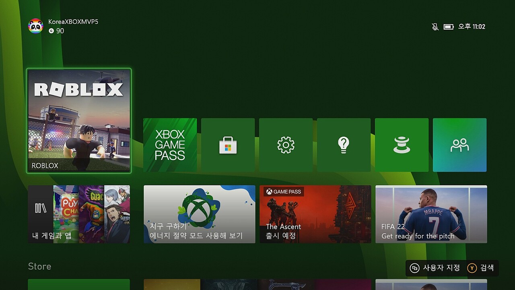The height and width of the screenshot is (290, 515).
Task: Select the Ace Attorney game cover
Action: point(117,214)
